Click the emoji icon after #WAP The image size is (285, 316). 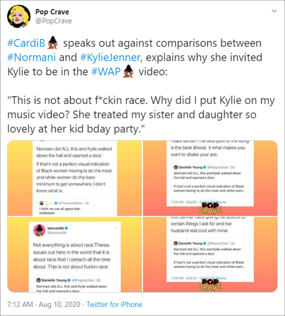point(129,71)
